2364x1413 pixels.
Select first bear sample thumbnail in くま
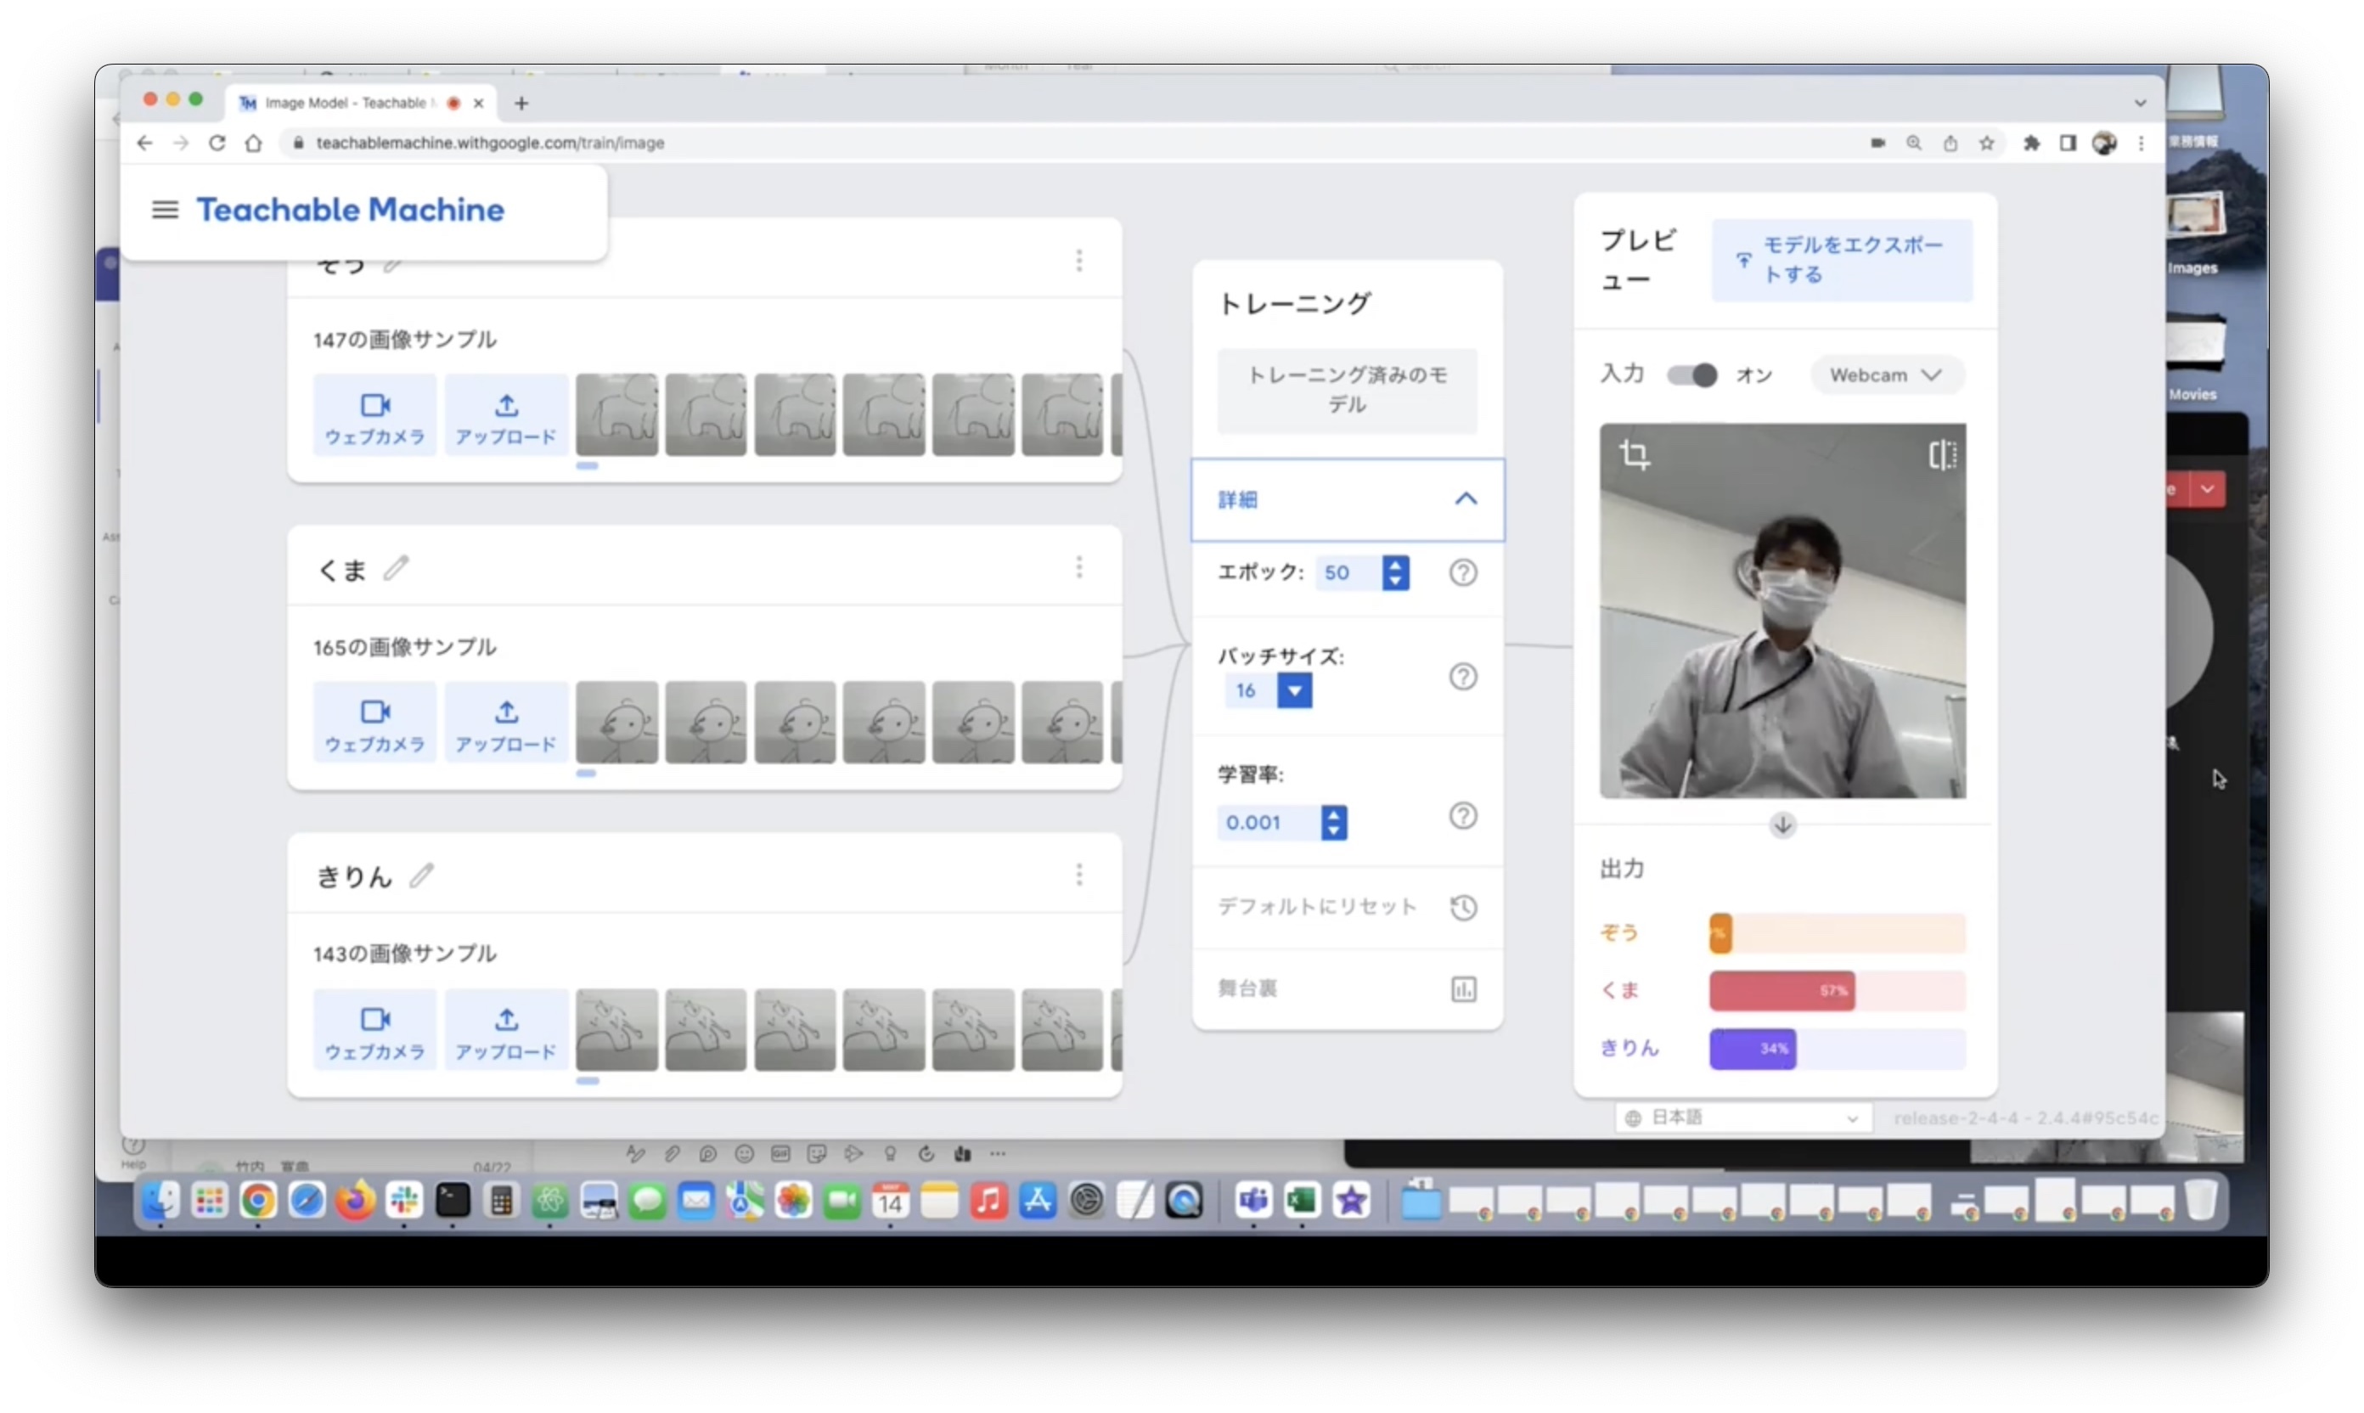[616, 723]
